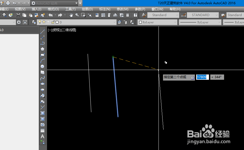The height and width of the screenshot is (150, 244).
Task: Activate the Pan hand tool
Action: coord(71,15)
